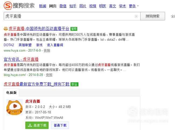The width and height of the screenshot is (175, 130).
Task: Click the 普通下载 button
Action: [60, 125]
